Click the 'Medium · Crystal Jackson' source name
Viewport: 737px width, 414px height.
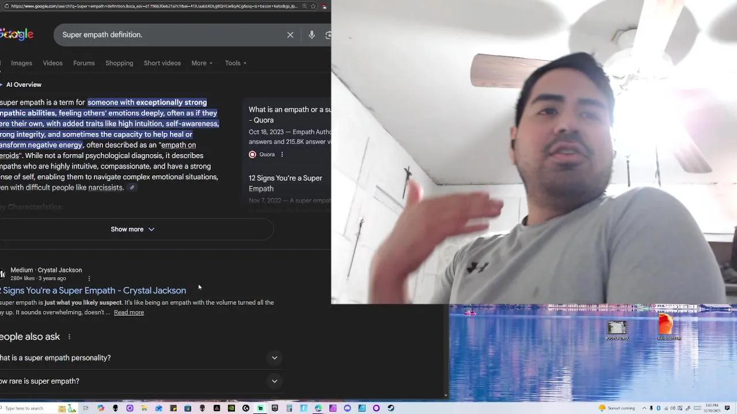tap(46, 270)
